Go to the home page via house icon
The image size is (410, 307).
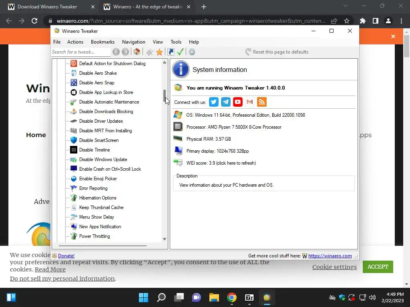coord(137,52)
